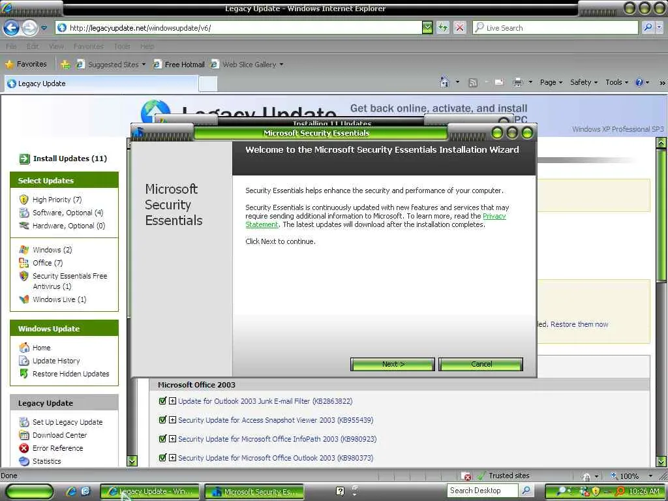This screenshot has width=668, height=501.
Task: Open the search provider dropdown arrow
Action: pyautogui.click(x=659, y=28)
